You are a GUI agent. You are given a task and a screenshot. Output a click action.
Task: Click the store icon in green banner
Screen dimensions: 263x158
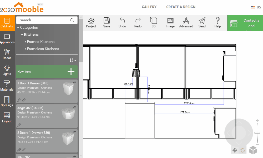click(234, 24)
